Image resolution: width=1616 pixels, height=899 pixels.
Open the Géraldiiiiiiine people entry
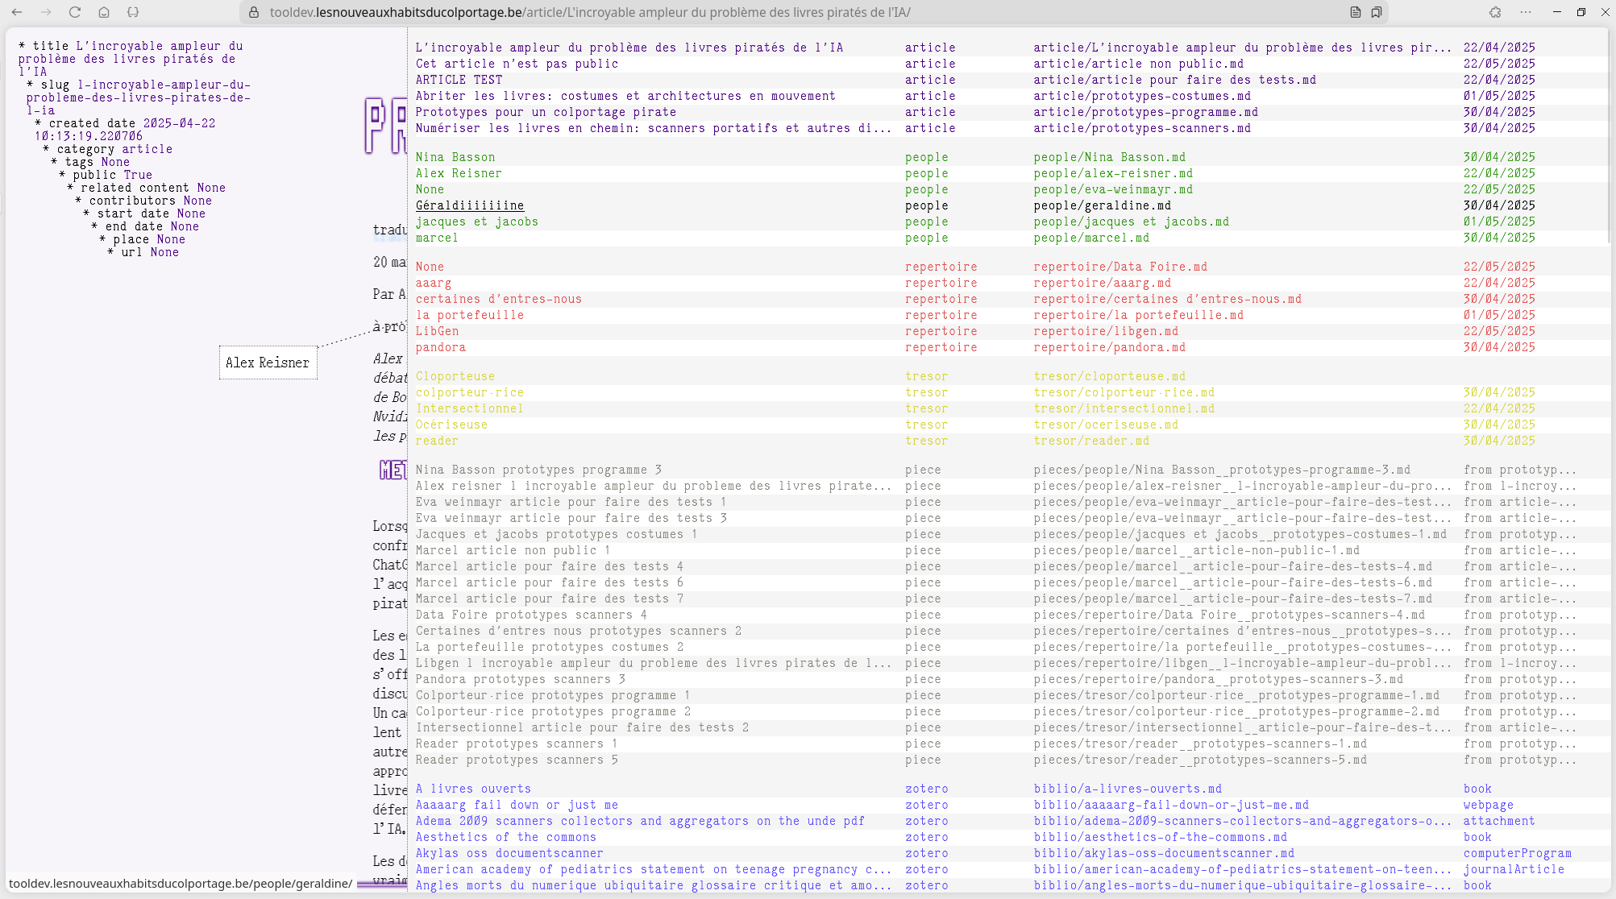[x=469, y=205]
